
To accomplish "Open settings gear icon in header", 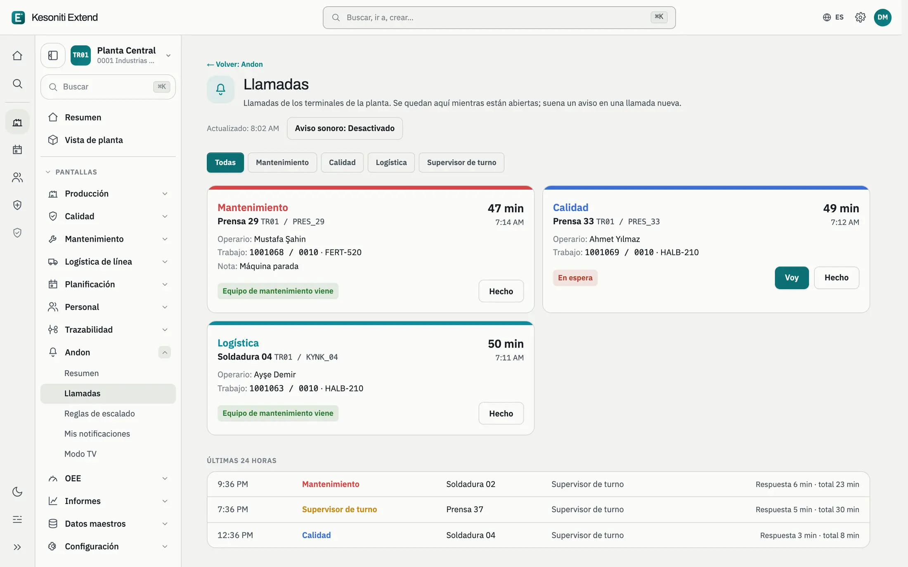I will [860, 17].
